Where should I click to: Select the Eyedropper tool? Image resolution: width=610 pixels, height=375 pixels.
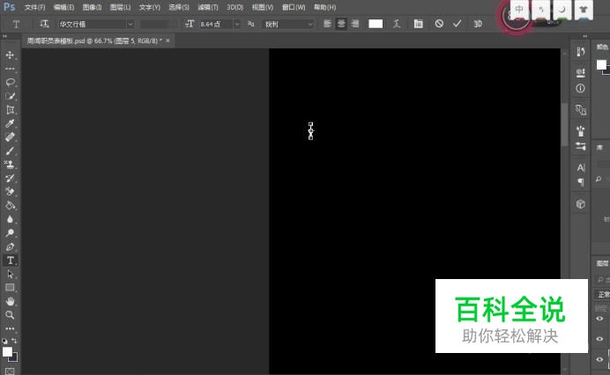10,123
